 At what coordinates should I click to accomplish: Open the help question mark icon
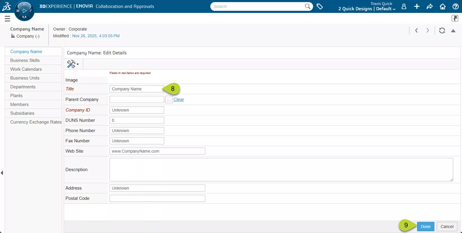point(455,6)
